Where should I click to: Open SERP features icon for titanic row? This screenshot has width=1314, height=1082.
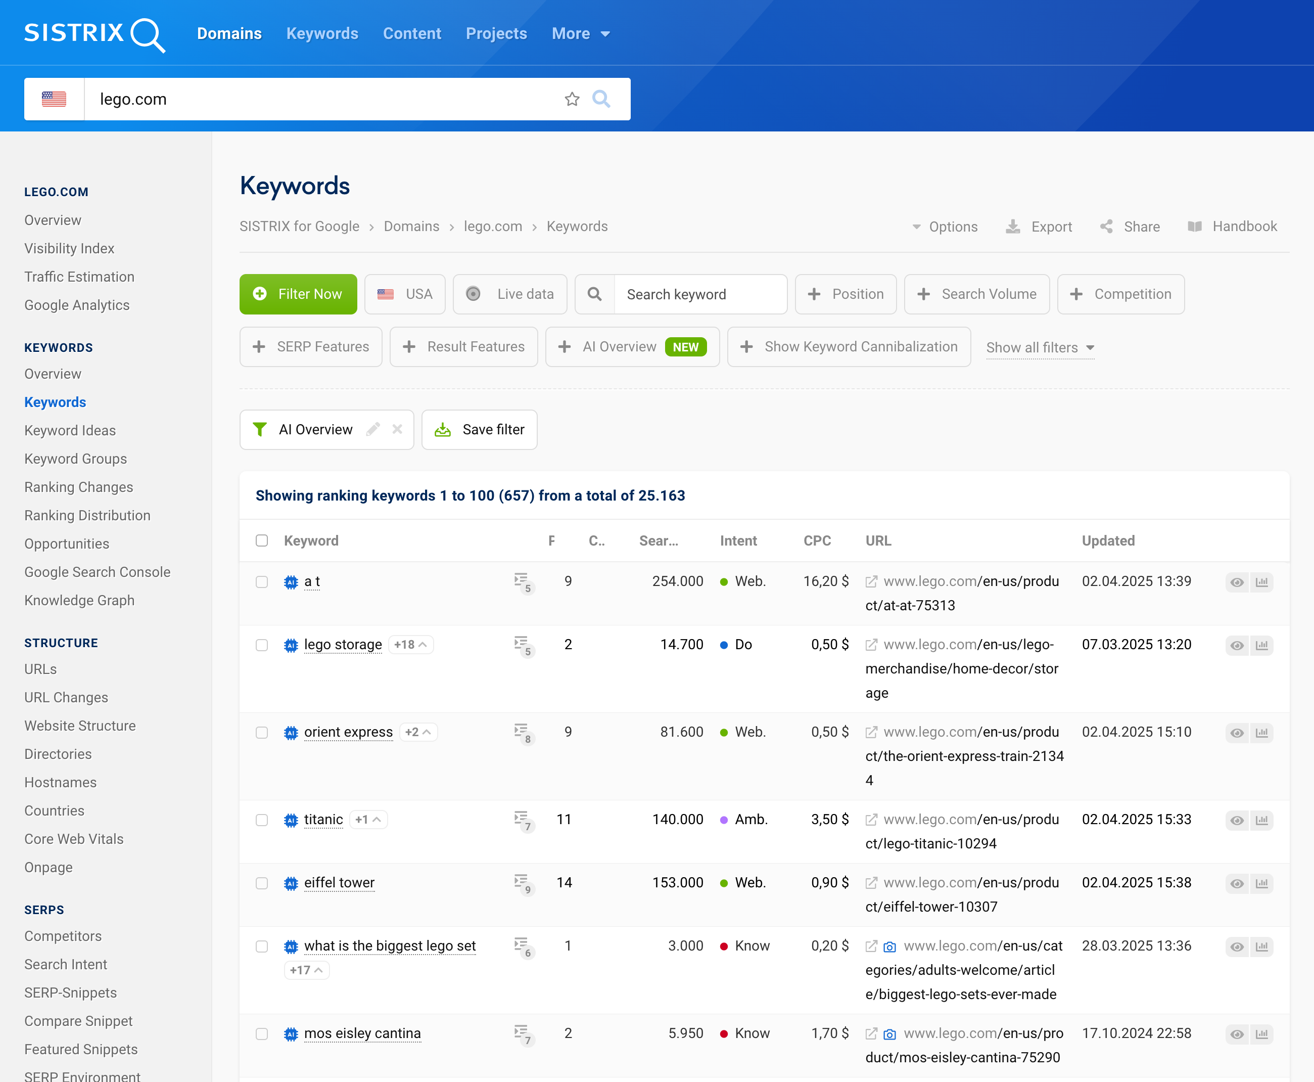(522, 820)
